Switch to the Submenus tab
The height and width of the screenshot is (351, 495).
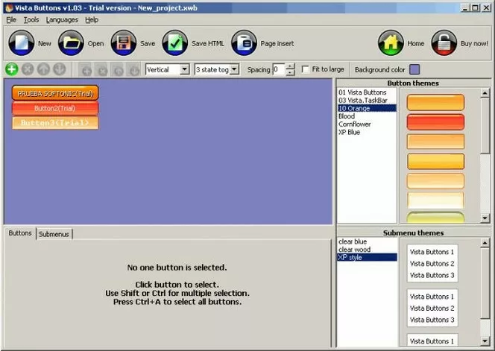(54, 234)
